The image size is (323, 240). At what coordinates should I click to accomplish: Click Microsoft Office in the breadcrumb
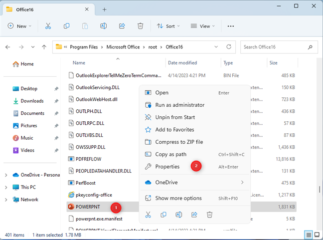(123, 47)
